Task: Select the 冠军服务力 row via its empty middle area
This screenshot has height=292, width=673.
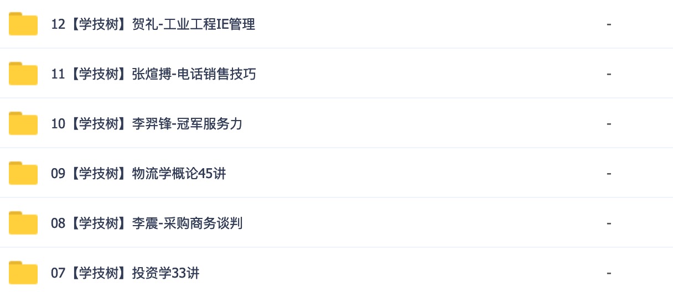Action: pyautogui.click(x=421, y=123)
